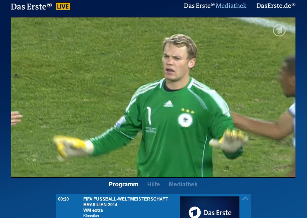
Task: Click the Das Erste logo top-left
Action: point(31,7)
